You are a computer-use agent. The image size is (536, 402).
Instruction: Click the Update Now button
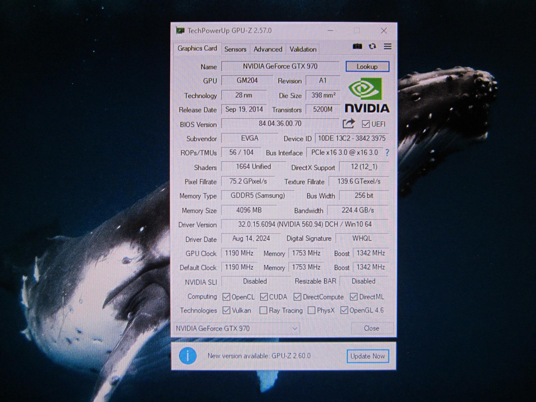pyautogui.click(x=367, y=356)
